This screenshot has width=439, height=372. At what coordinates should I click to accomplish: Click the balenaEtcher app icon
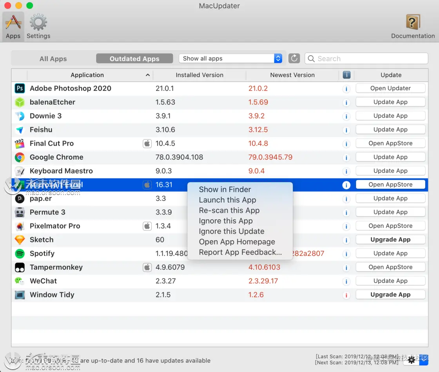(20, 102)
